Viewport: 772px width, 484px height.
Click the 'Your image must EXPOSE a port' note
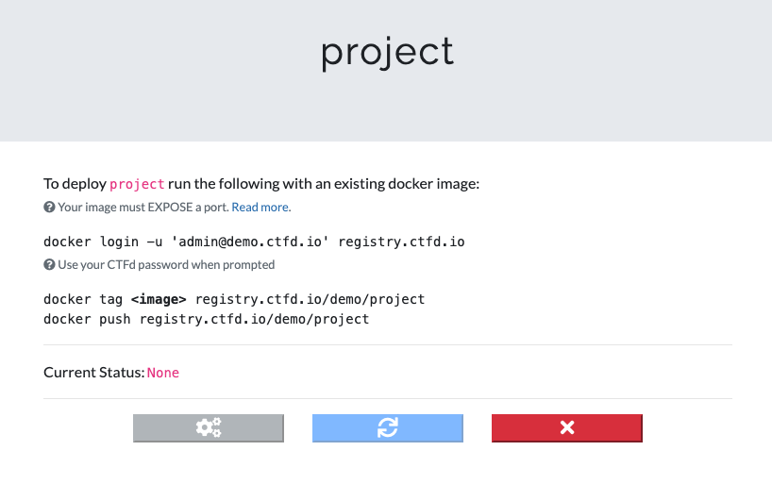(143, 207)
